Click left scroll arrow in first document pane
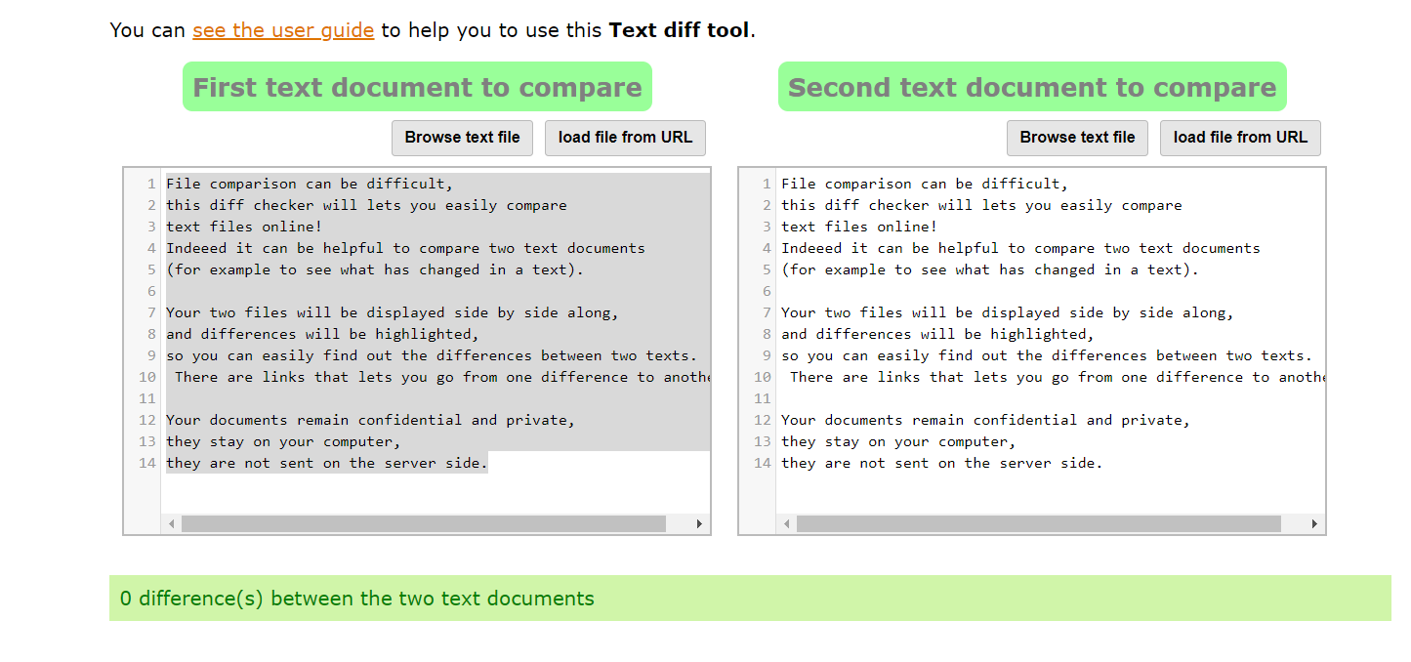Viewport: 1411px width, 662px height. tap(172, 524)
